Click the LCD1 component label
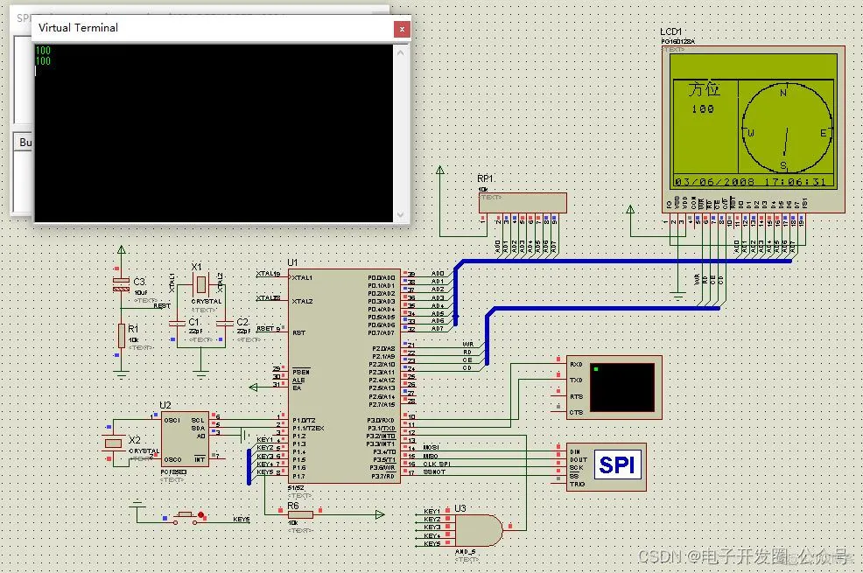This screenshot has height=573, width=863. pyautogui.click(x=670, y=31)
